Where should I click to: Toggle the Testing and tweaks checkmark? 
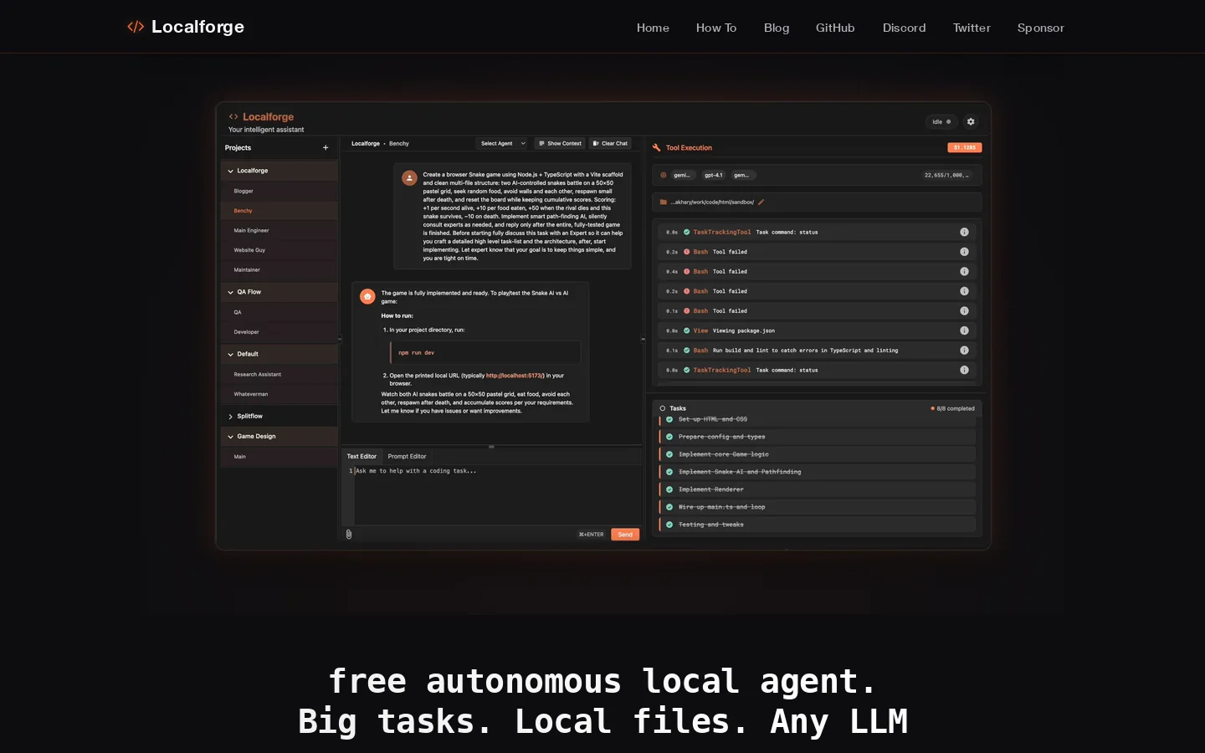[x=669, y=525]
